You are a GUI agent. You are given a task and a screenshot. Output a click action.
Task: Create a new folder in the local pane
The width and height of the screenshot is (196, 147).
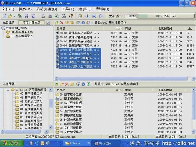coord(62,84)
